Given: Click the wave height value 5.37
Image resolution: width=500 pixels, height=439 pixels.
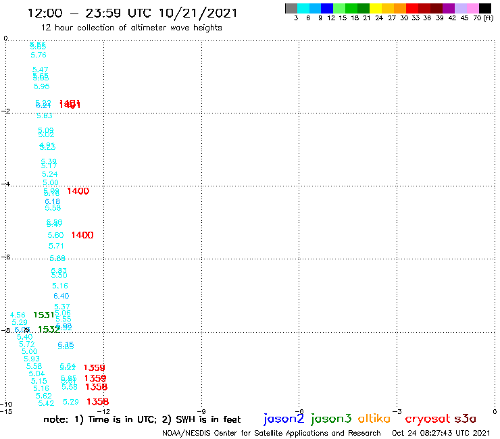Looking at the screenshot, I should coord(62,307).
